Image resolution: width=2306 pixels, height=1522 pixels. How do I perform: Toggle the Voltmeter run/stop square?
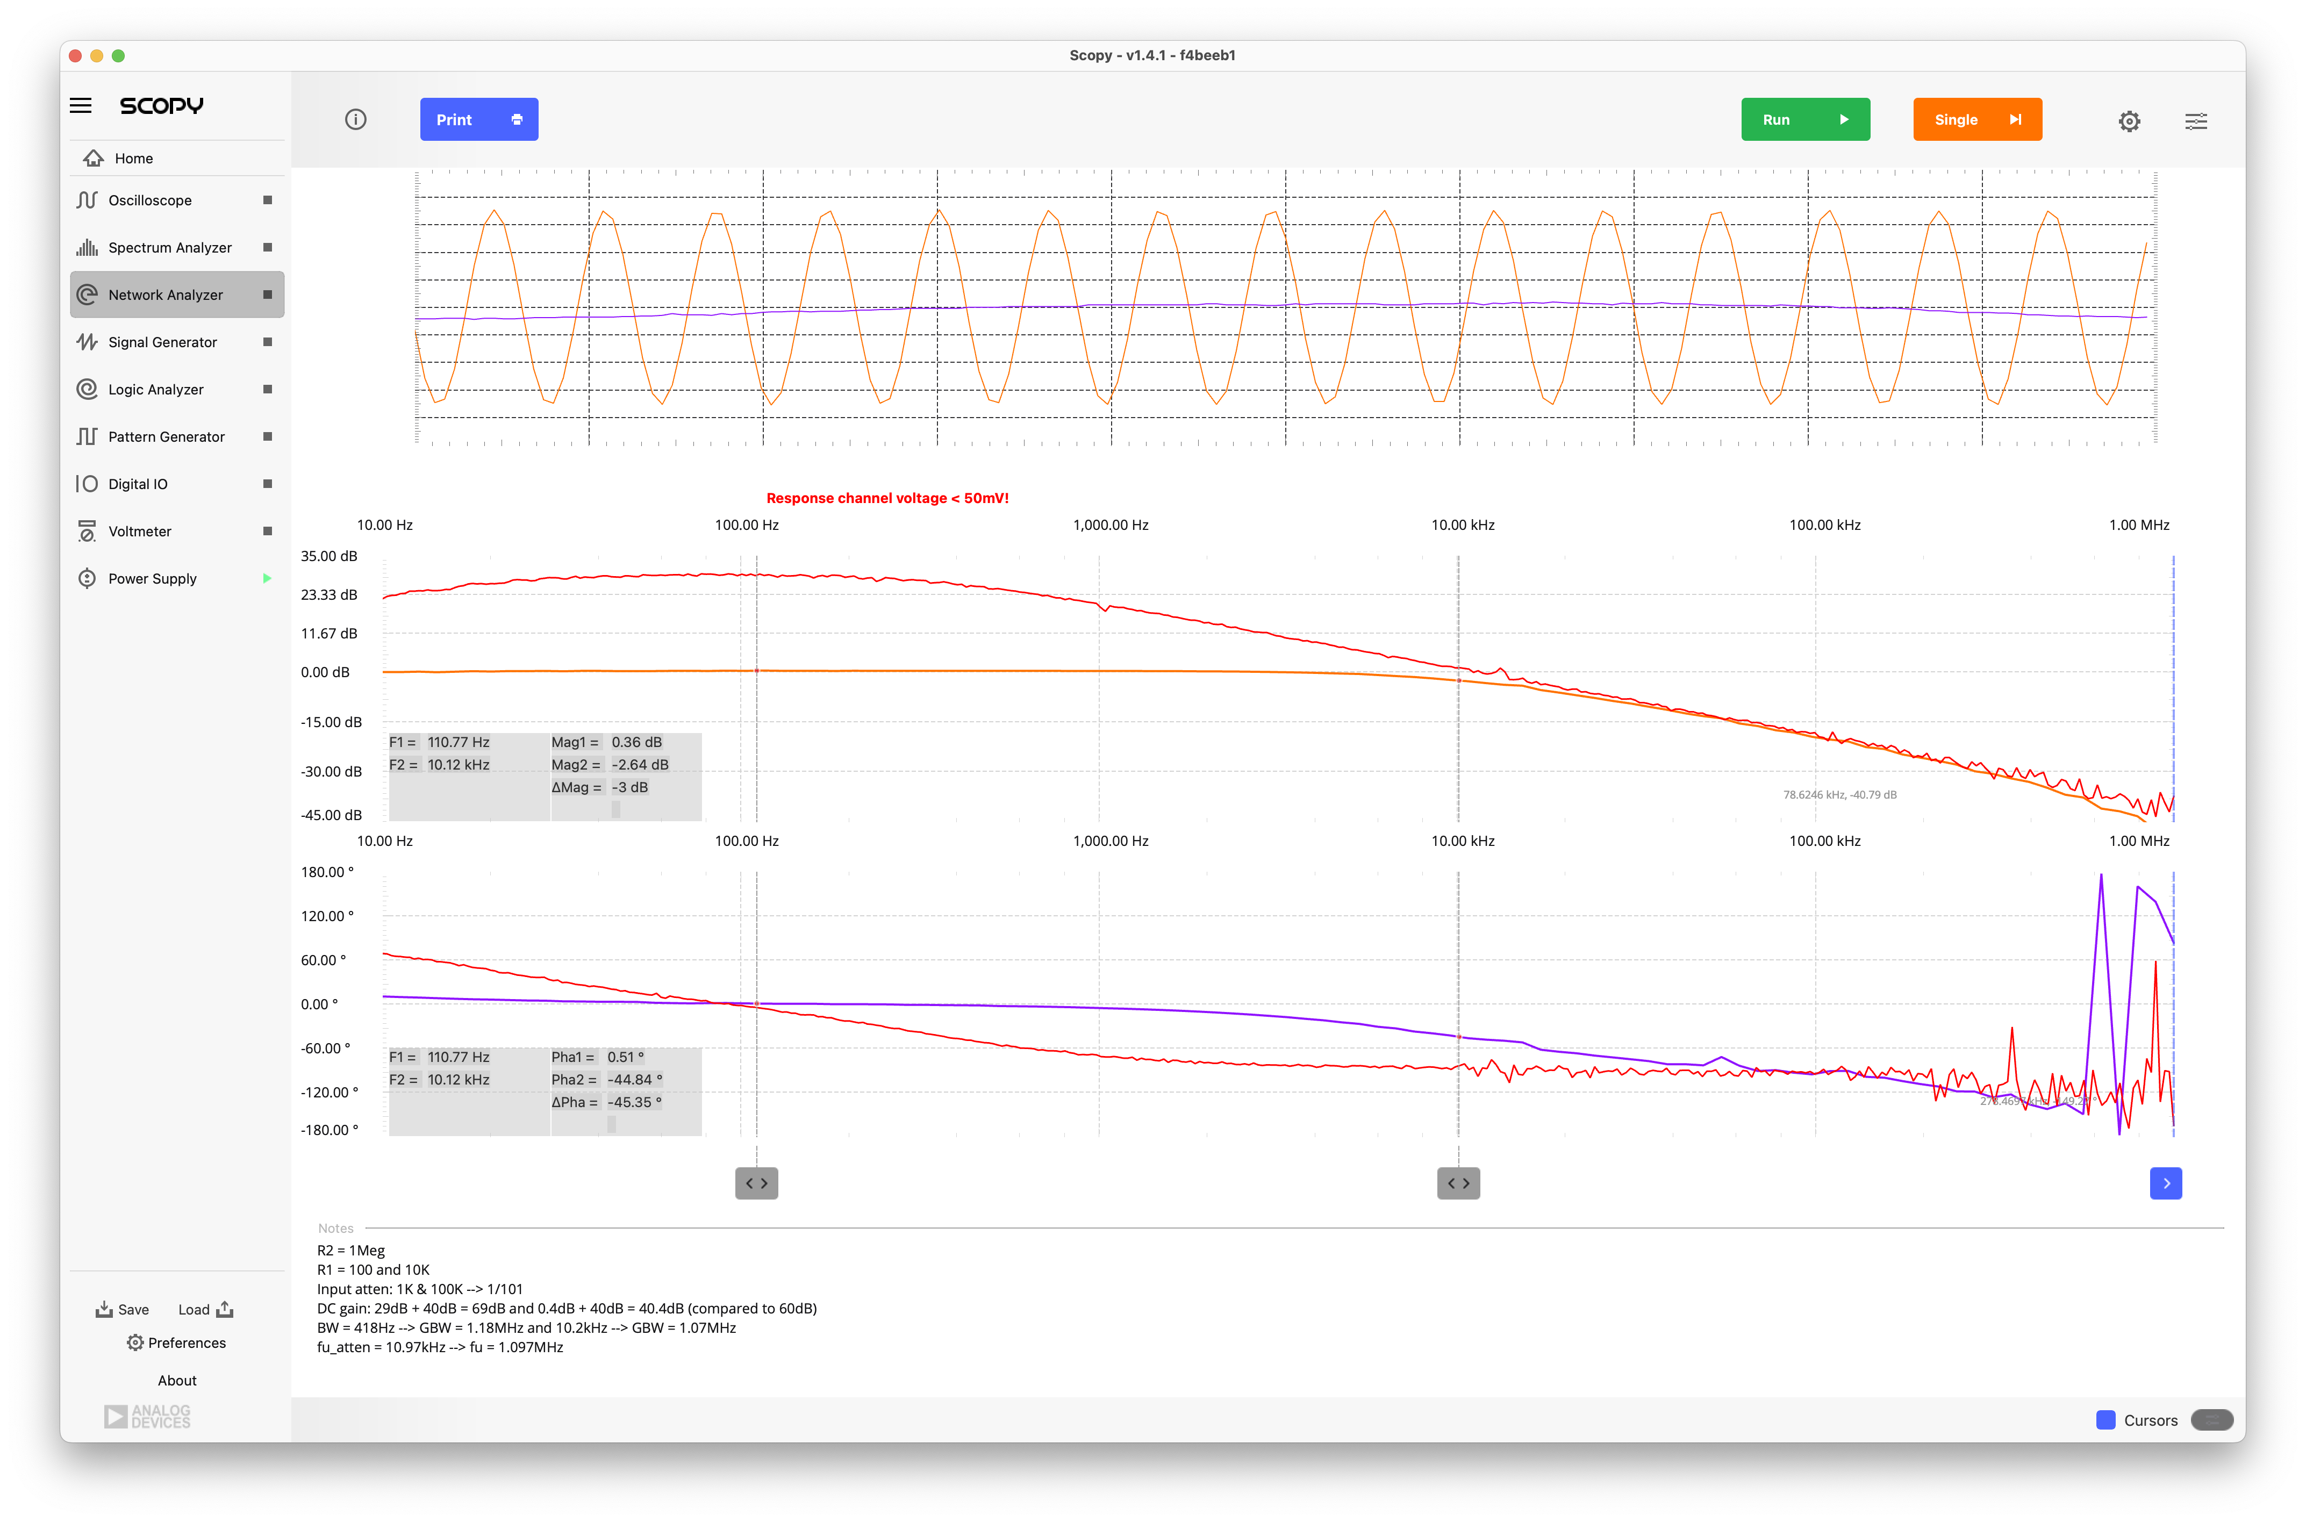pos(268,531)
